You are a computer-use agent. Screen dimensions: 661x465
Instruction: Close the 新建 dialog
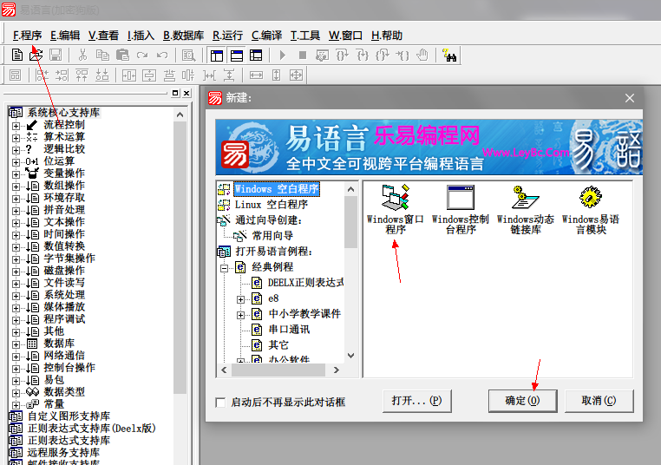[630, 98]
